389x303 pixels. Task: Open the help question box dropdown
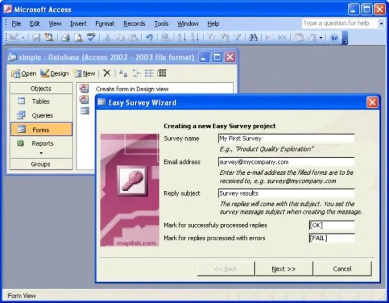click(381, 24)
